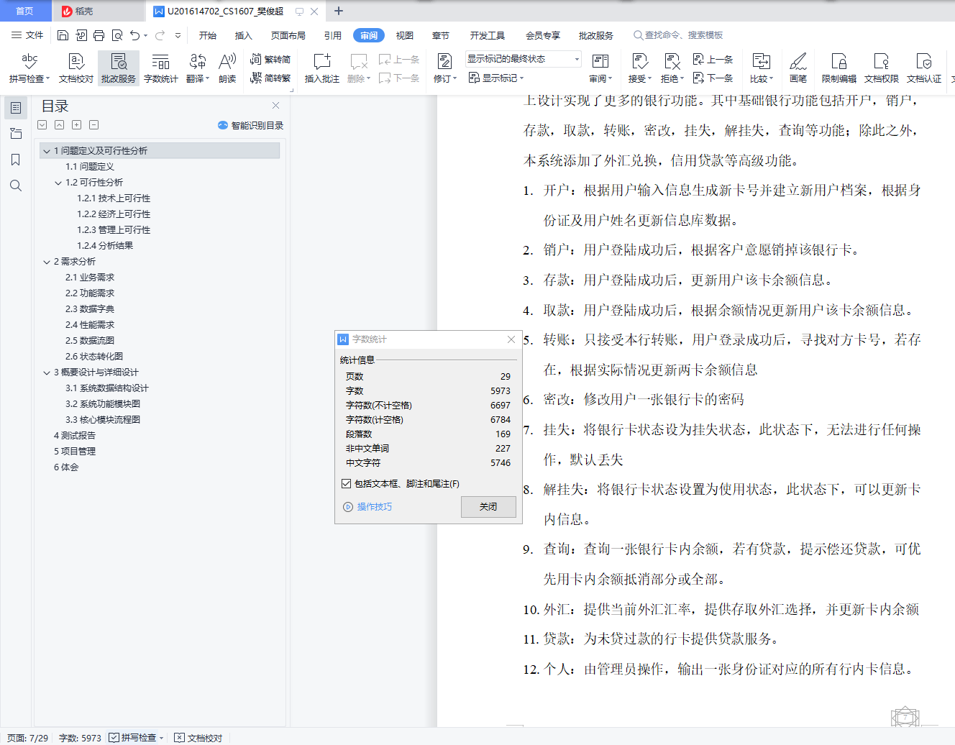Collapse the 1 问题定义及可行性分析 tree node
Screen dimensions: 955x745
coord(47,151)
